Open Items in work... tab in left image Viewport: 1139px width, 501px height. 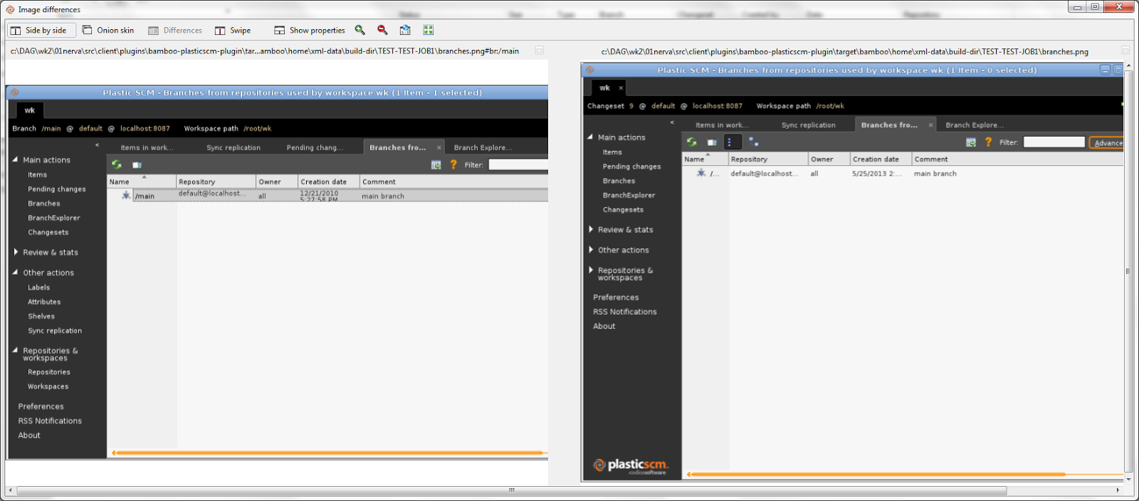pyautogui.click(x=147, y=147)
